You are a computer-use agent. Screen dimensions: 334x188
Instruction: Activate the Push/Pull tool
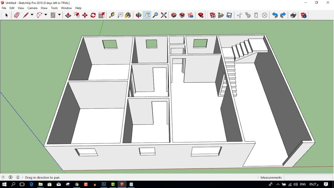68,15
